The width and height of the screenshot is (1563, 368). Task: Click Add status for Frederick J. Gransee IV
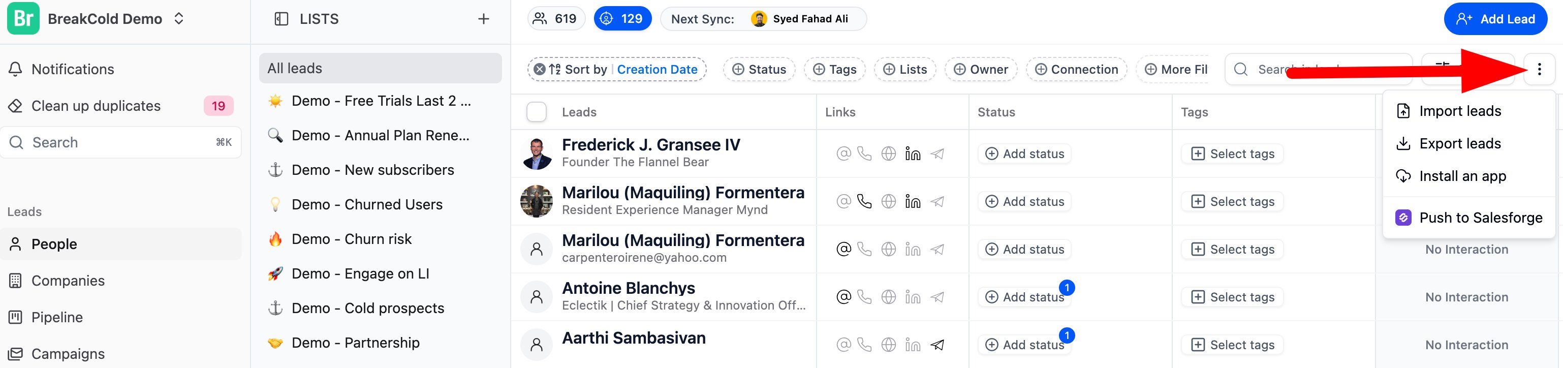[1024, 154]
